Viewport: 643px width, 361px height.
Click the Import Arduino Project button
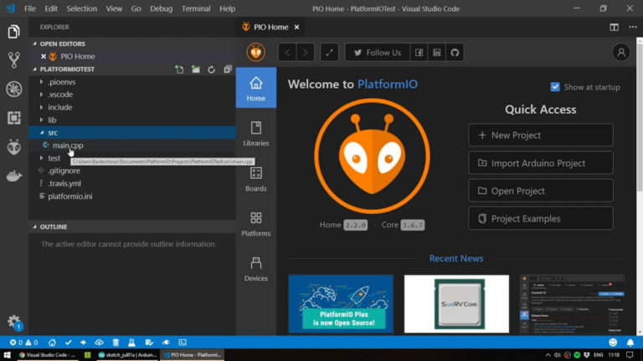click(x=540, y=163)
